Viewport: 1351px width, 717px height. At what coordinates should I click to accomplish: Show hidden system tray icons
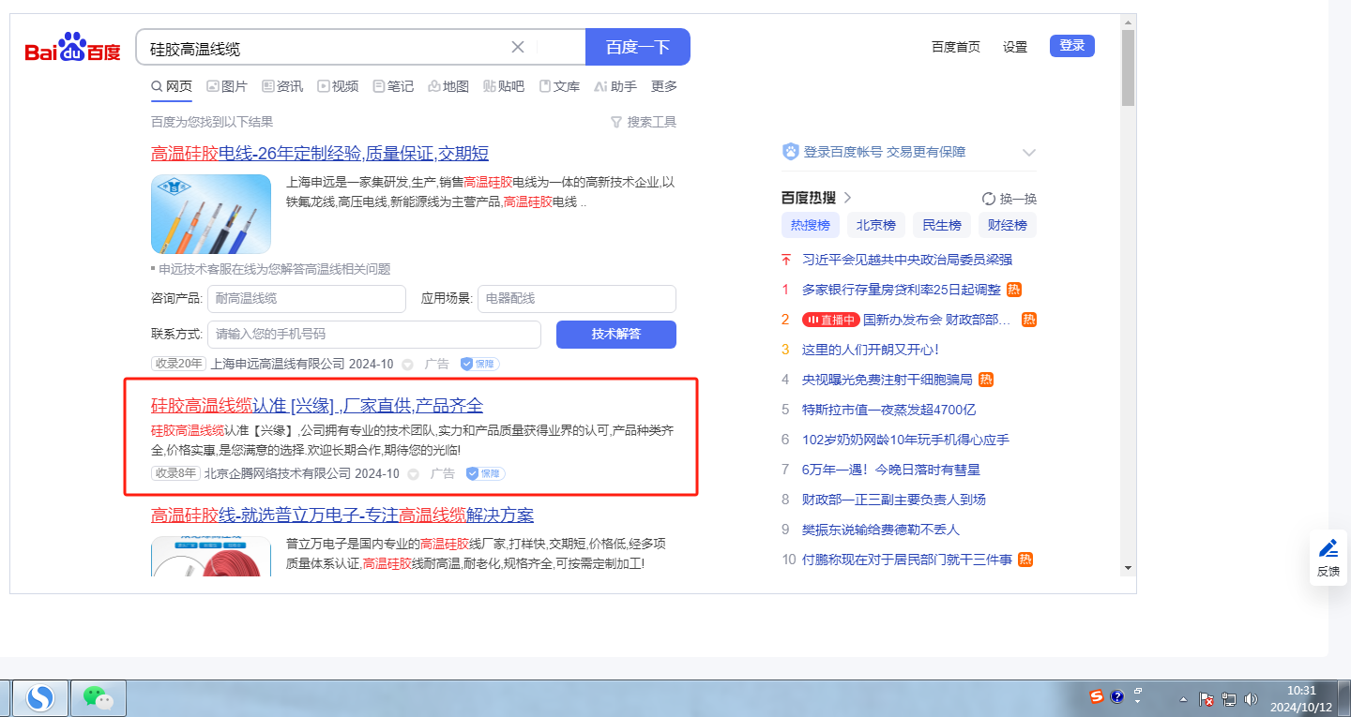click(1183, 699)
